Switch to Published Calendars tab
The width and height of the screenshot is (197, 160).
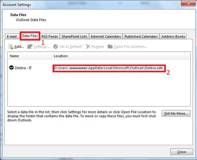tap(141, 36)
